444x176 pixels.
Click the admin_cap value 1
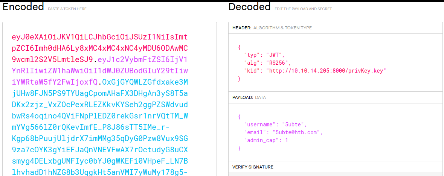(287, 140)
